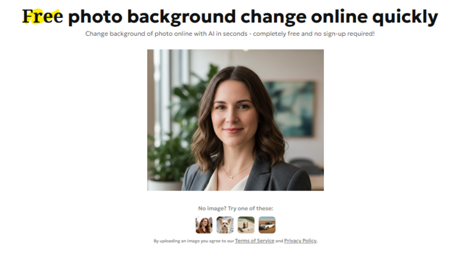Click the white plant pot in the portrait

165,185
